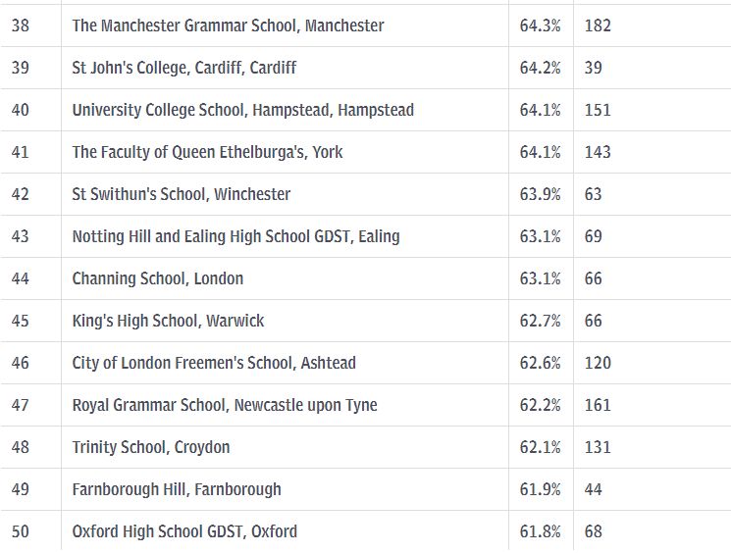The width and height of the screenshot is (731, 553).
Task: Select rank number 50 cell
Action: 30,531
